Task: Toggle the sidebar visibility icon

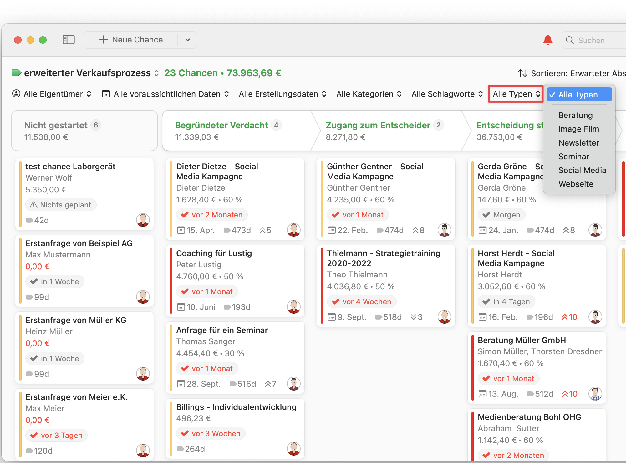Action: pos(69,40)
